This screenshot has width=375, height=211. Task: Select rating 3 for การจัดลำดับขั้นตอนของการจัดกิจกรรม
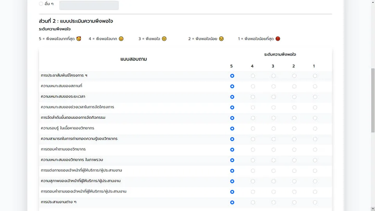273,118
